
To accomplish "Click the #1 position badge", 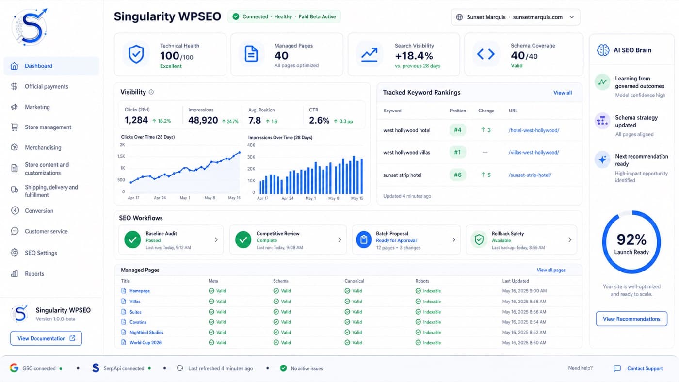I will tap(457, 152).
